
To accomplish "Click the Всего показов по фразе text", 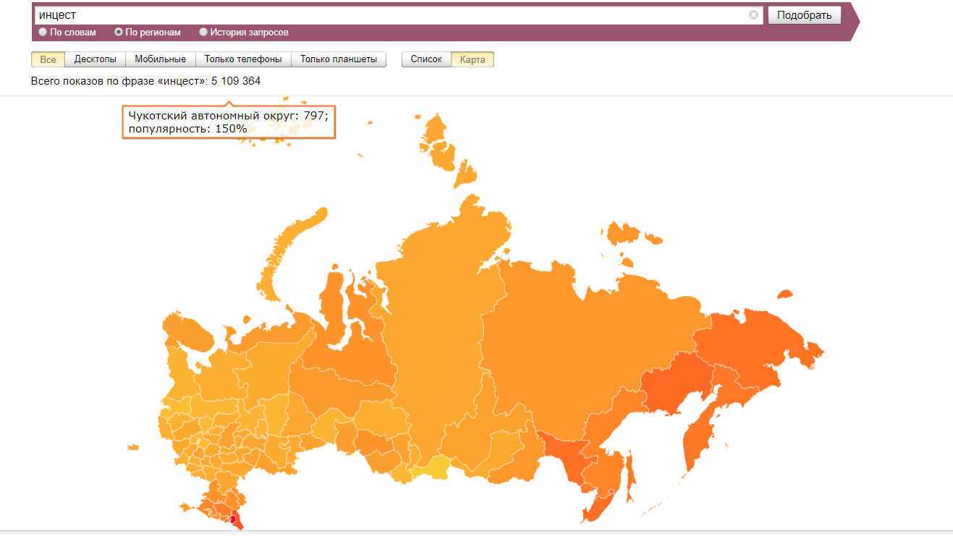I will point(145,81).
